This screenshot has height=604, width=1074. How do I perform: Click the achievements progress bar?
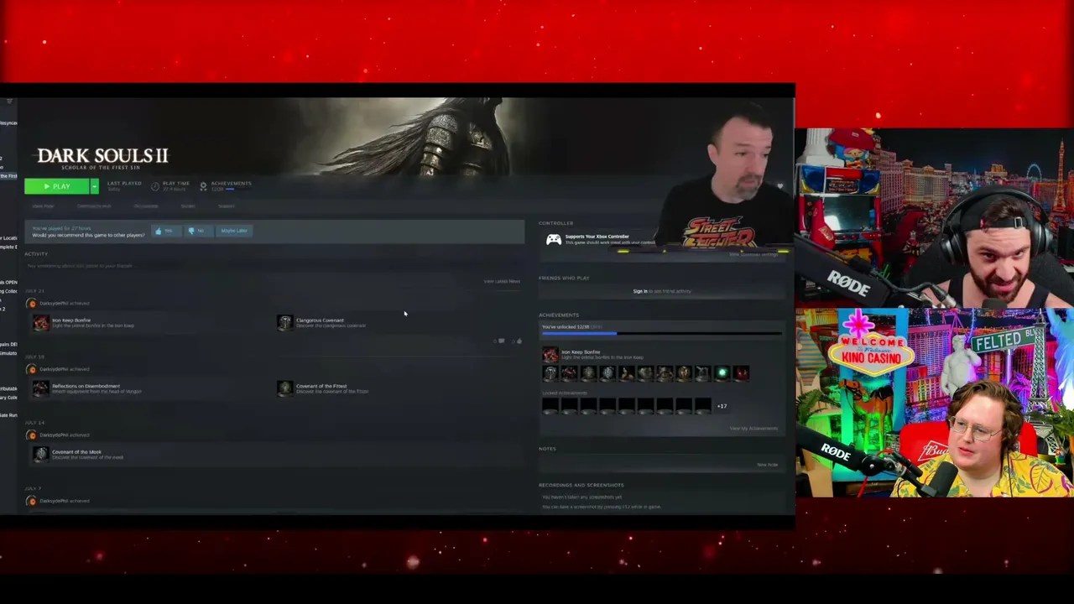coord(661,334)
